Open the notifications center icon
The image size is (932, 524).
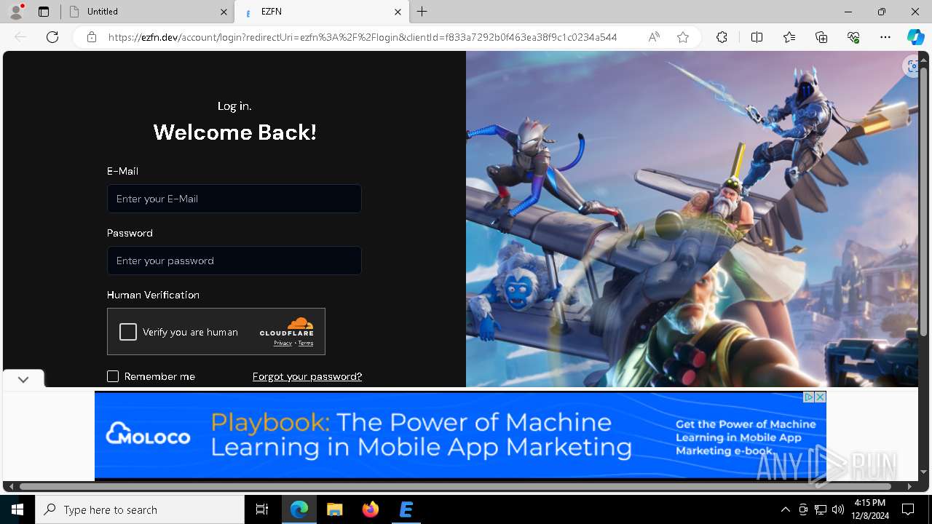(908, 509)
